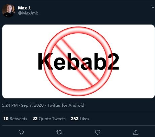155x137 pixels.
Task: Expand the tweet options chevron
Action: point(153,7)
